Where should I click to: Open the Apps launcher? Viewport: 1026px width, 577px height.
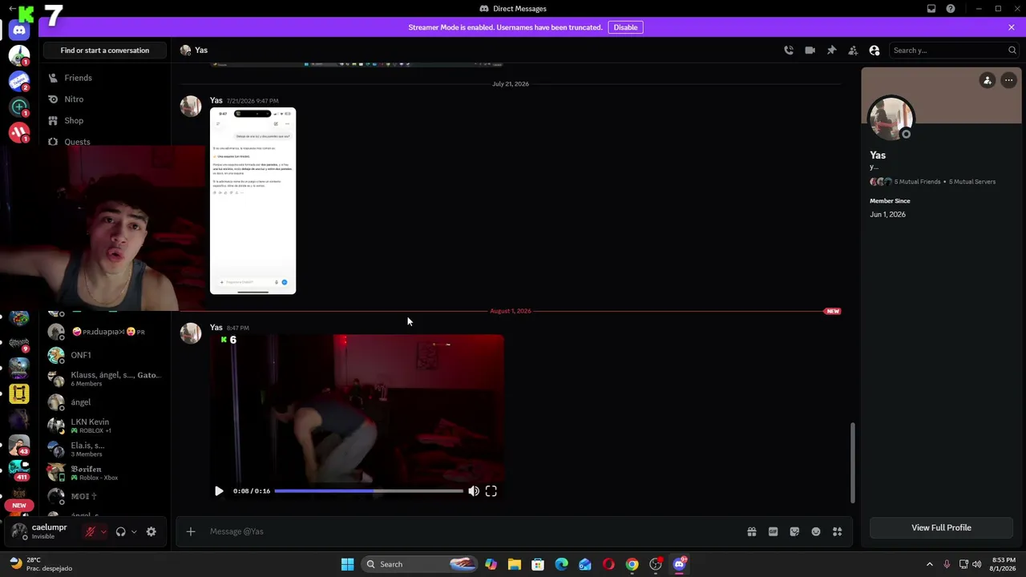(838, 531)
